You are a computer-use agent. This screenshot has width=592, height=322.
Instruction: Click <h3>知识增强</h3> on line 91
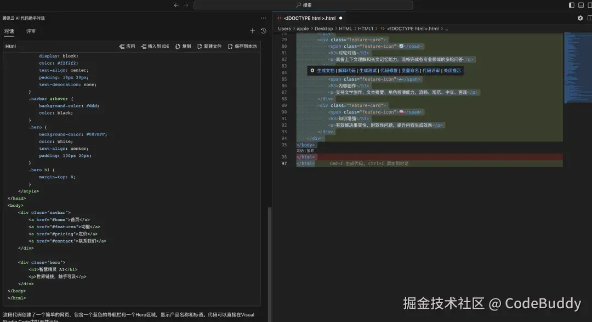pyautogui.click(x=349, y=118)
